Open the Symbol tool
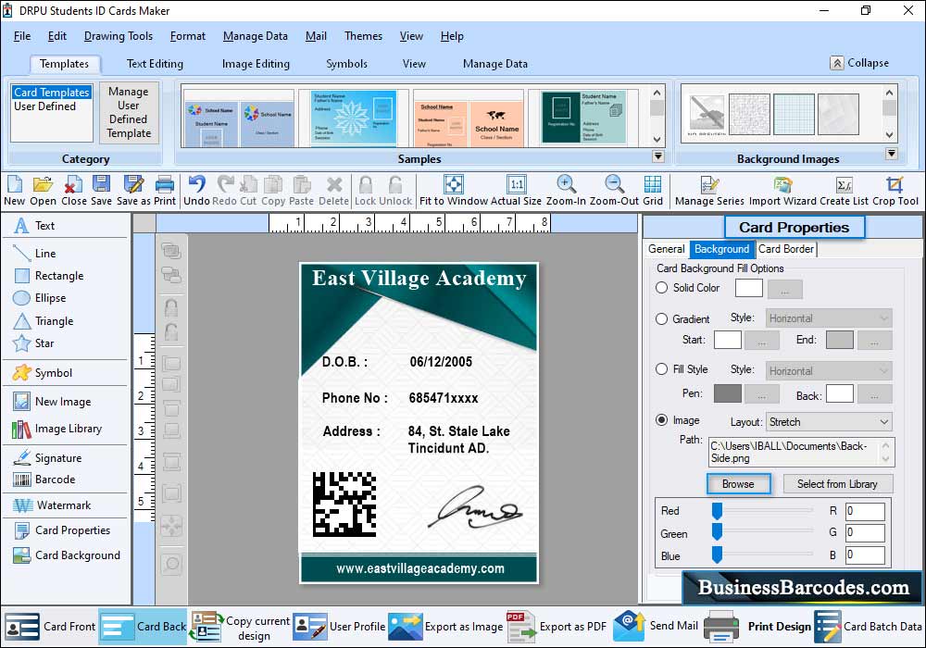The width and height of the screenshot is (926, 648). (x=43, y=372)
